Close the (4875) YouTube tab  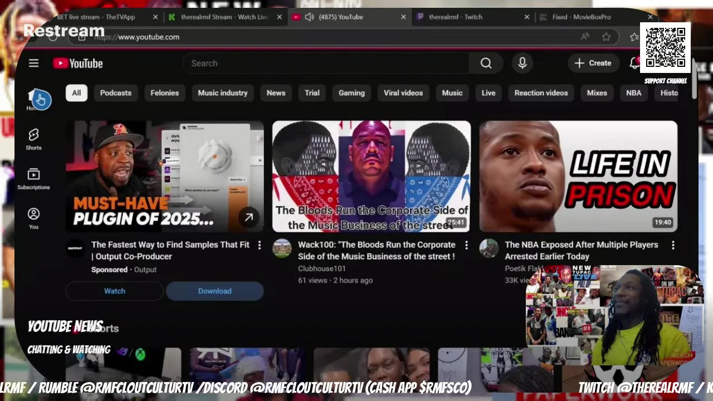coord(403,17)
